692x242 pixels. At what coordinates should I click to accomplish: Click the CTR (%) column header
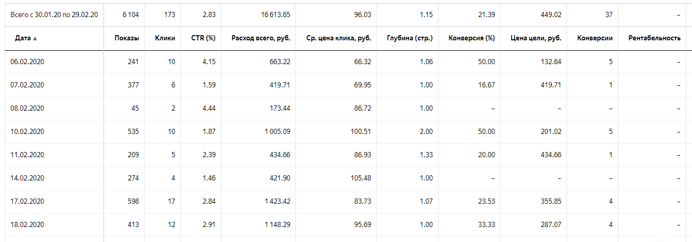[x=203, y=38]
